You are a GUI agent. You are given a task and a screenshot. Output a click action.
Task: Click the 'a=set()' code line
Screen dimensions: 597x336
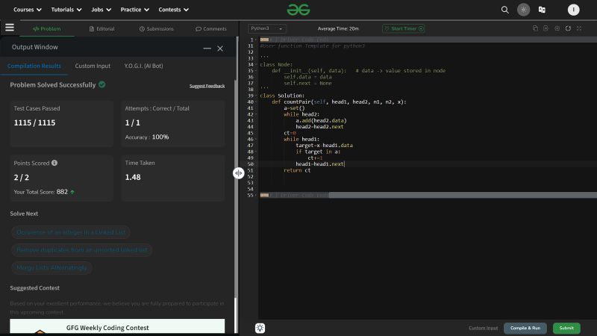pyautogui.click(x=294, y=108)
